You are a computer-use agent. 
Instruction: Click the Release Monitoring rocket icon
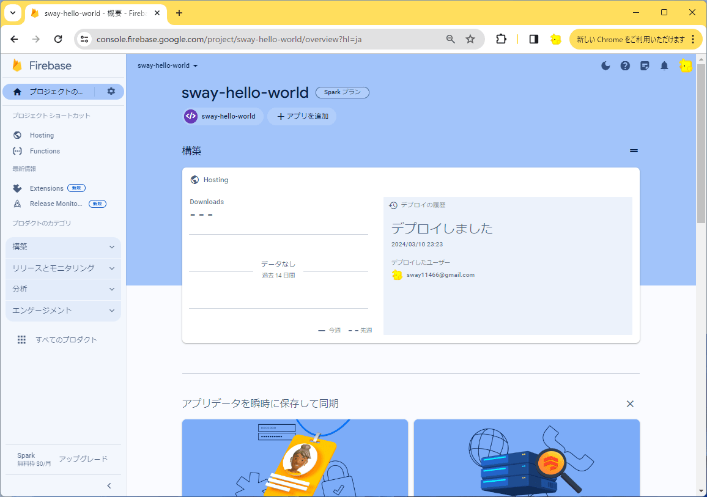click(17, 204)
